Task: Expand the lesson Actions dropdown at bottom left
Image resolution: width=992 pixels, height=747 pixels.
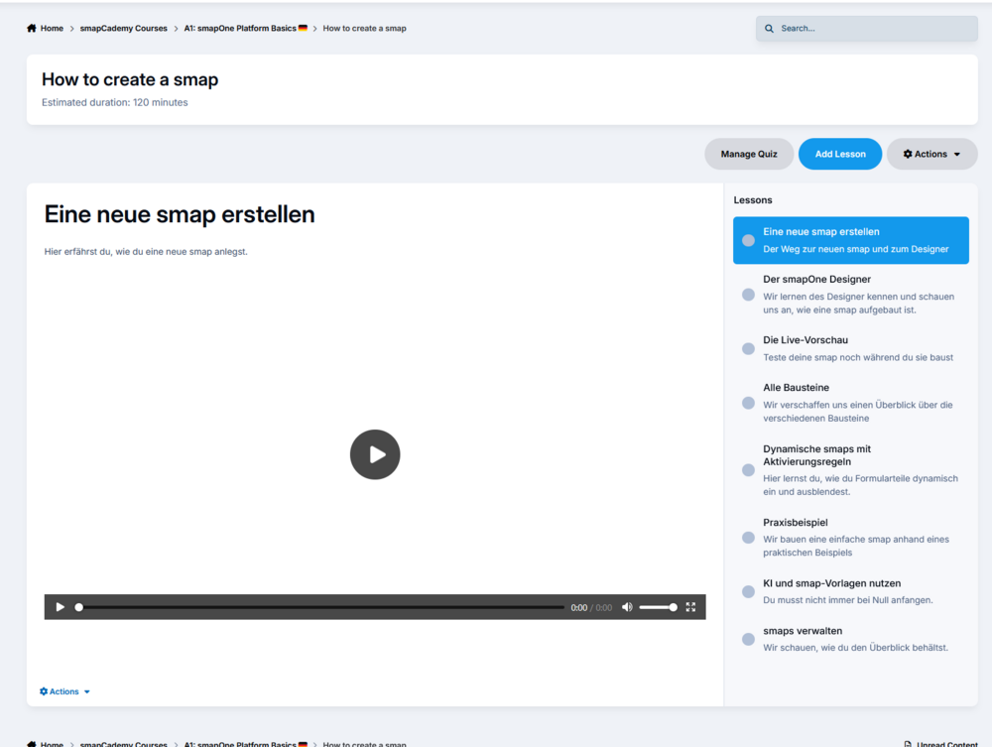Action: pos(64,691)
